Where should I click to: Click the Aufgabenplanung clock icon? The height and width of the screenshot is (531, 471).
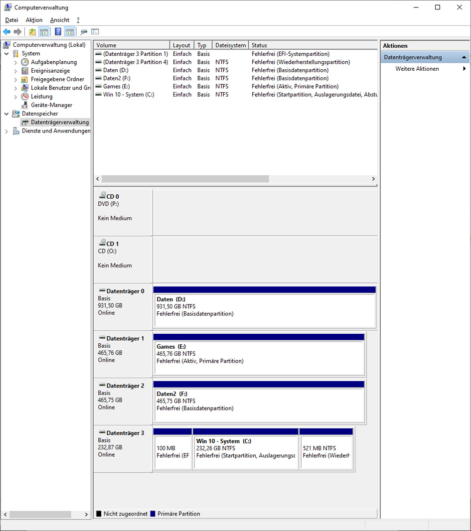point(25,62)
